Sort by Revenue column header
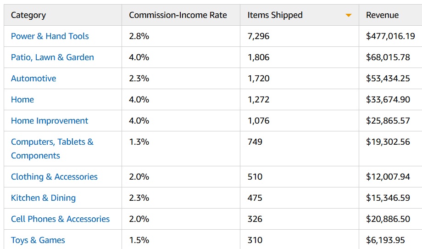The image size is (422, 249). coord(383,15)
